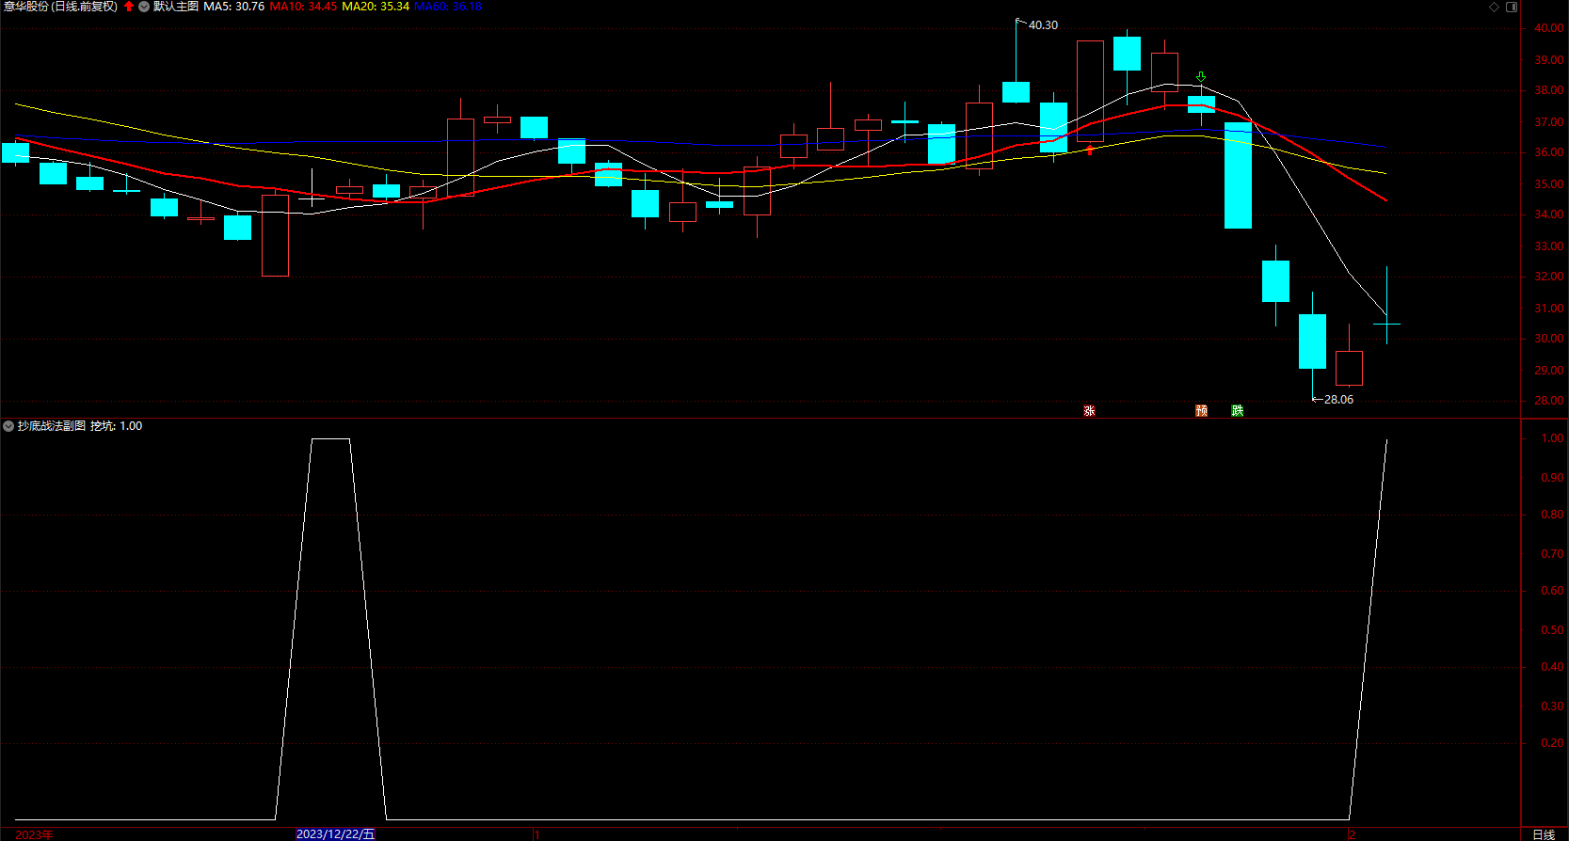Click the 40.30 high price annotation
This screenshot has width=1569, height=841.
click(1043, 25)
